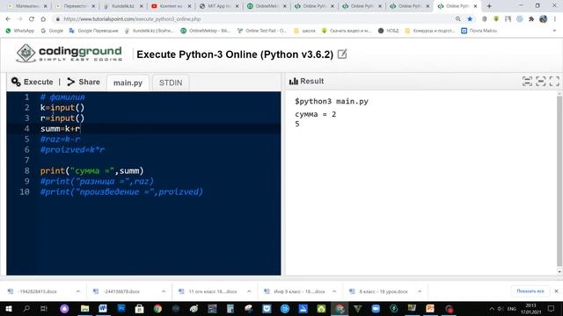Open the Google bookmark

click(52, 31)
